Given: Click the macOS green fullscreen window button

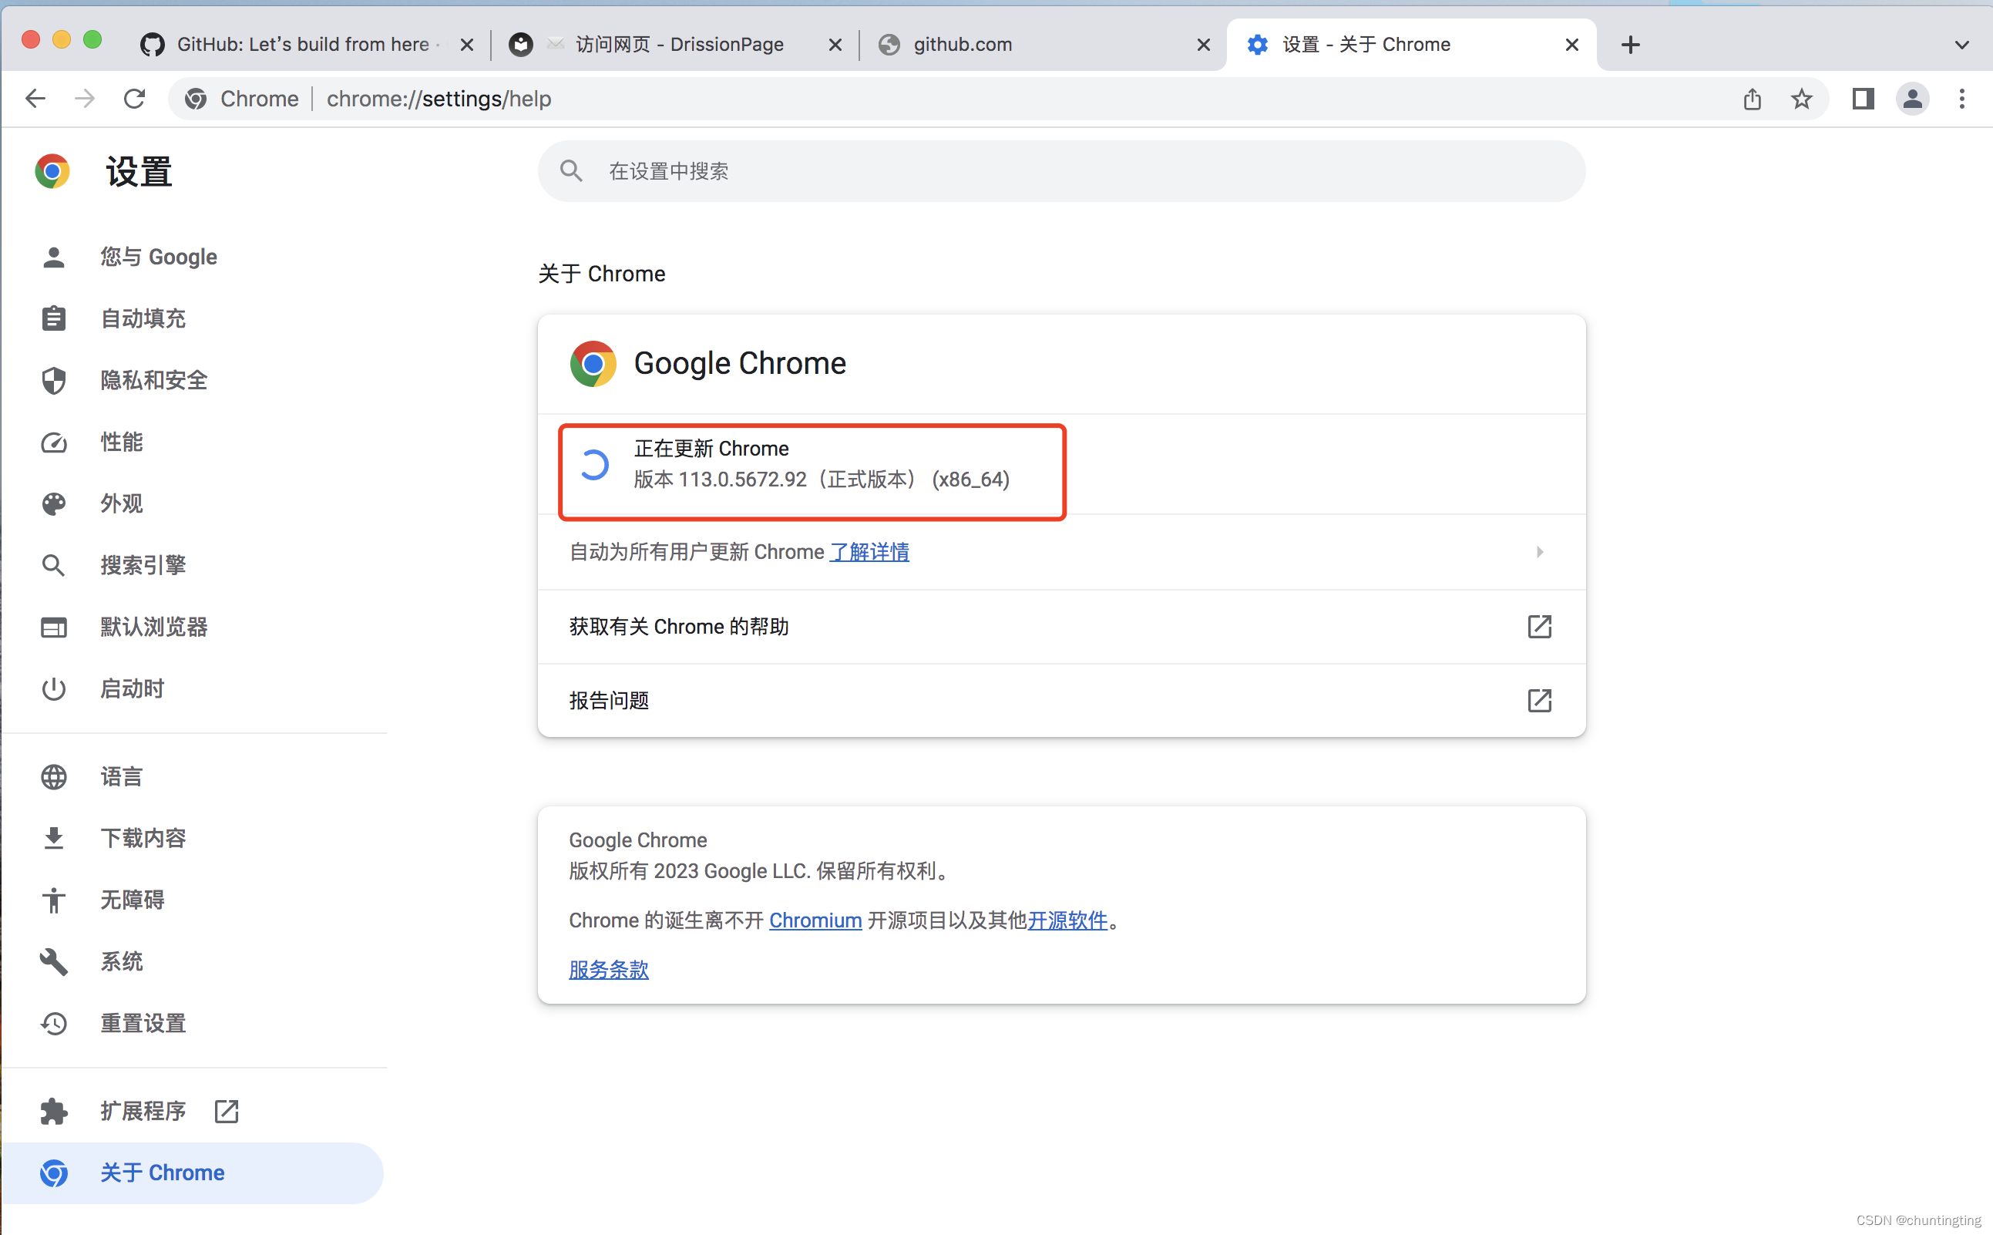Looking at the screenshot, I should point(93,40).
